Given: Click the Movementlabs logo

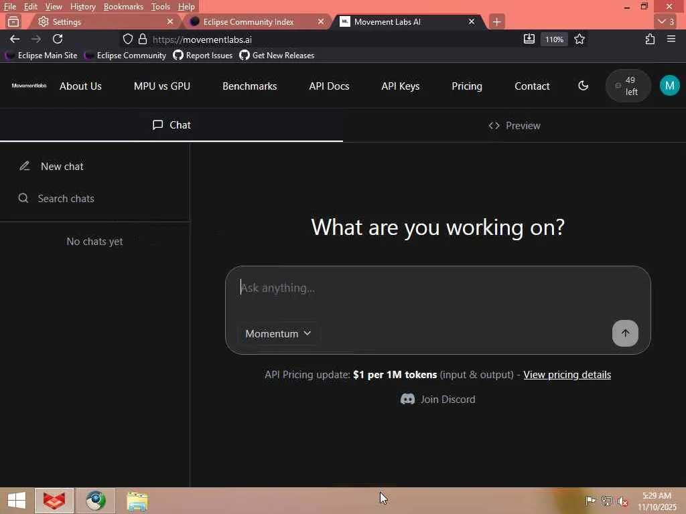Looking at the screenshot, I should (x=29, y=86).
